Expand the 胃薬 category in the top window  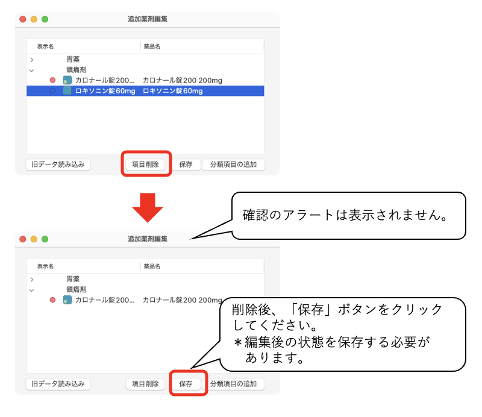point(31,58)
